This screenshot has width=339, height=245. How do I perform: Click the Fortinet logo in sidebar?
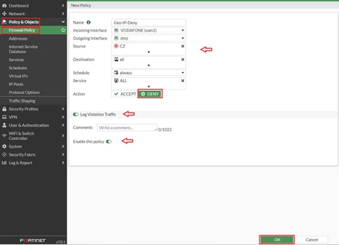click(x=33, y=240)
